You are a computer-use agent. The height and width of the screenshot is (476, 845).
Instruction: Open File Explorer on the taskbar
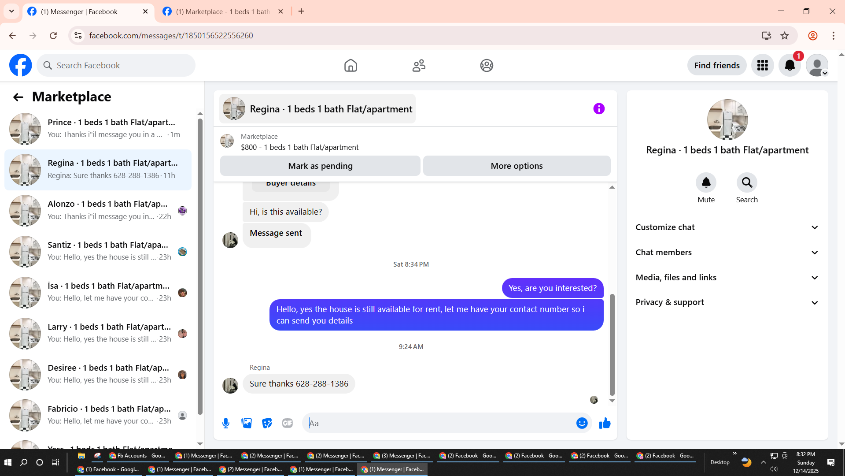pos(81,456)
